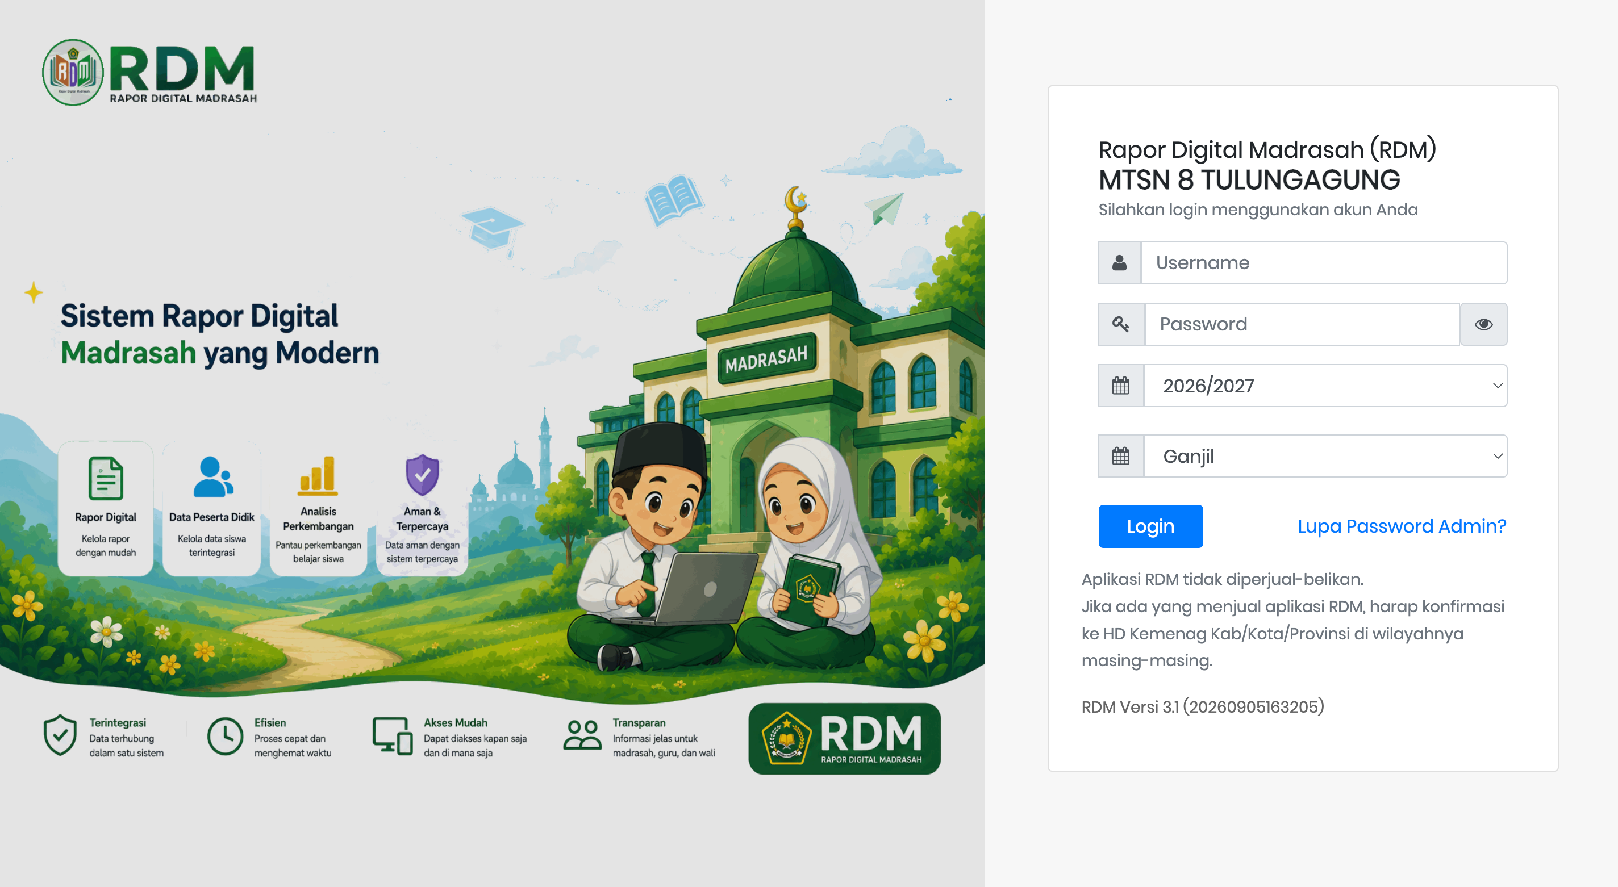This screenshot has width=1618, height=887.
Task: Click the 'RDM Versi 3.1 (20260905163205)' text
Action: [x=1202, y=707]
